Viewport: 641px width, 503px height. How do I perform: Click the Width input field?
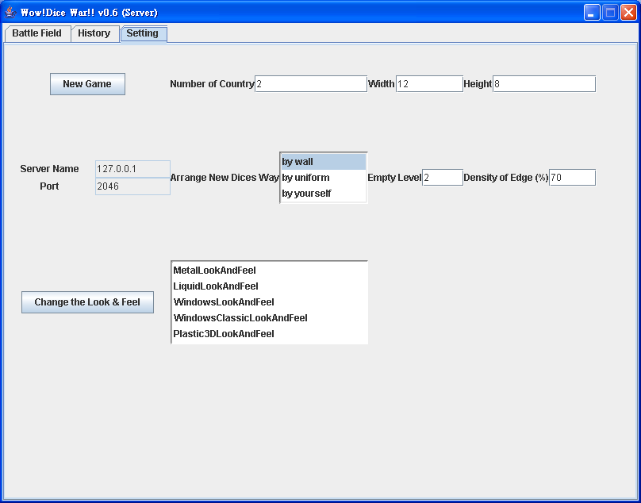[428, 84]
